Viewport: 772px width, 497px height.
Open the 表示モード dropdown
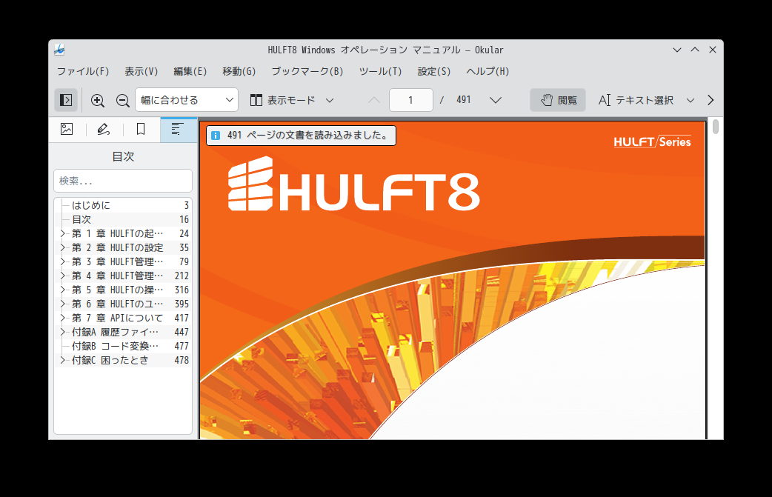coord(292,100)
